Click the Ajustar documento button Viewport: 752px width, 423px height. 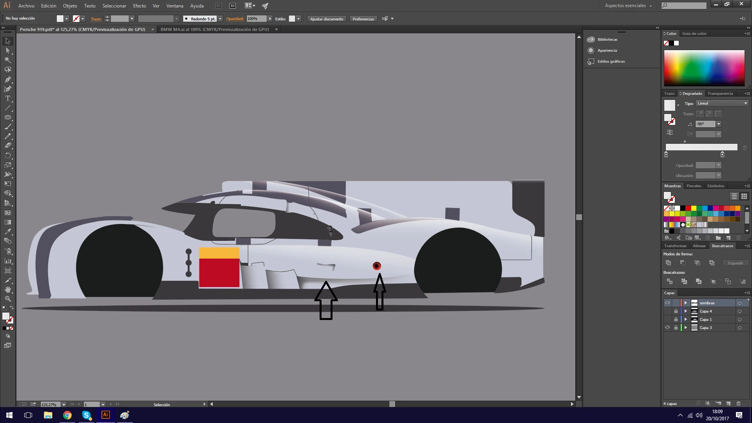[x=326, y=19]
